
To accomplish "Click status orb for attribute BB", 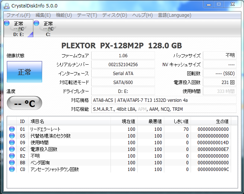I will 12,162.
